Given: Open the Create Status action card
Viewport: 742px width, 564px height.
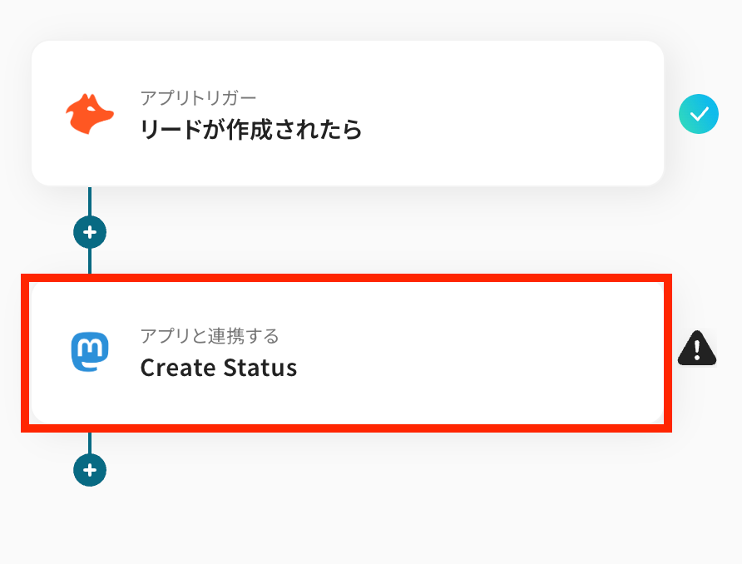Looking at the screenshot, I should click(347, 353).
